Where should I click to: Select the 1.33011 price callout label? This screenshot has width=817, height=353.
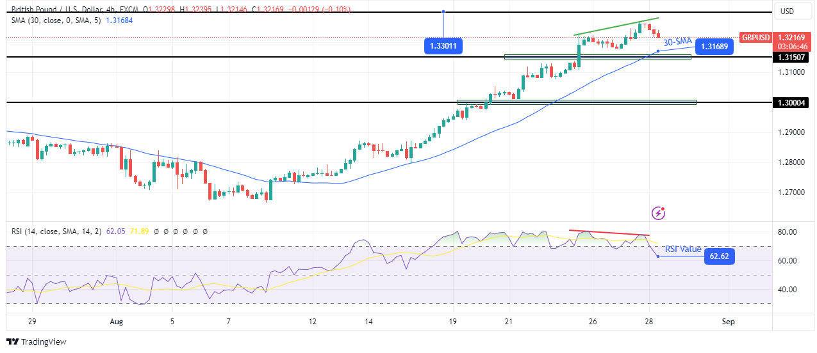443,46
